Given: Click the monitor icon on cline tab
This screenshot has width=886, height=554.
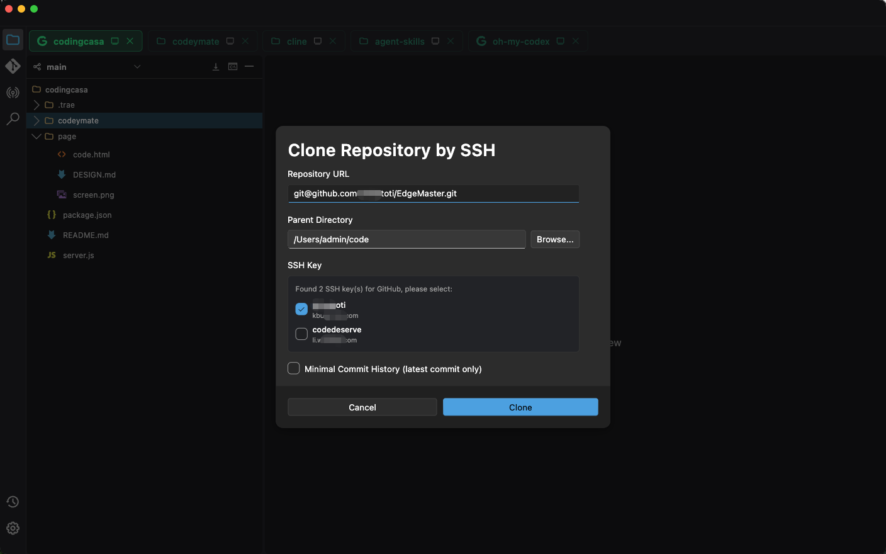Looking at the screenshot, I should pos(318,41).
